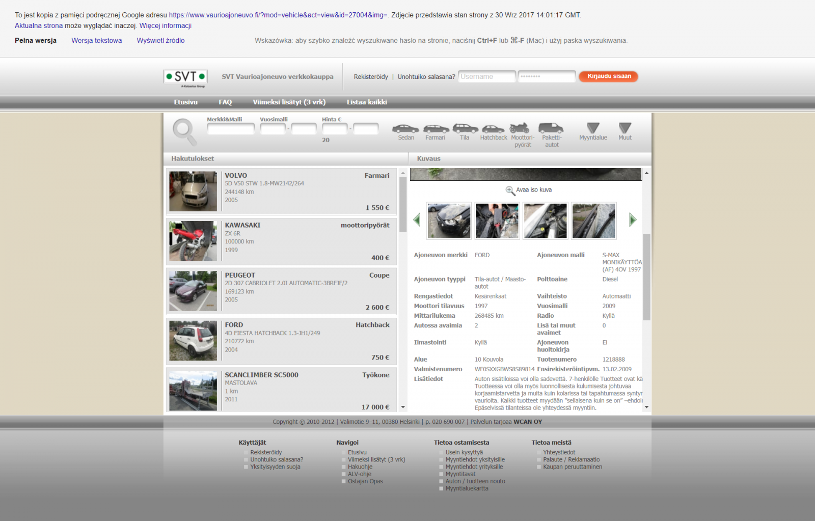Open the Kawasaki ZX 6R listing thumbnail

pyautogui.click(x=193, y=241)
